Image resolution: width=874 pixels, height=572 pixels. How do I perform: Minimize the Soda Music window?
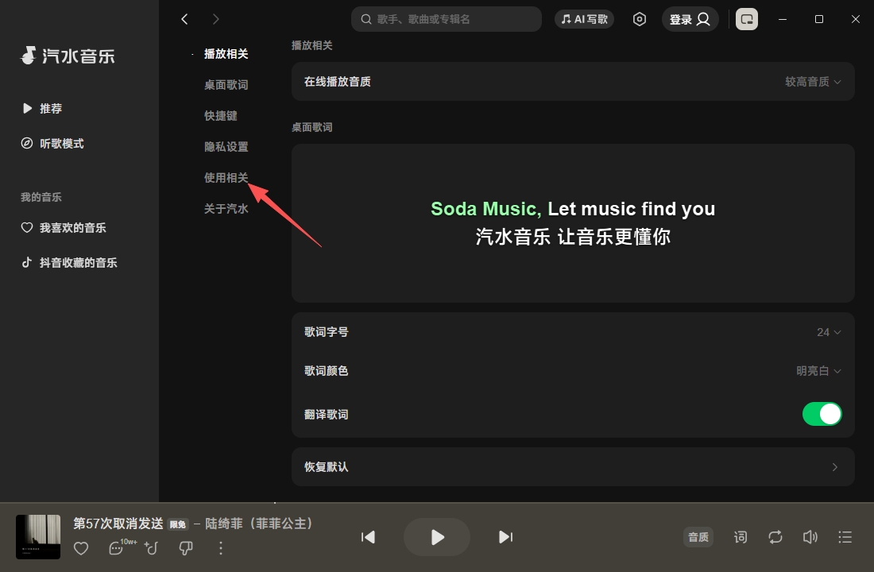783,20
